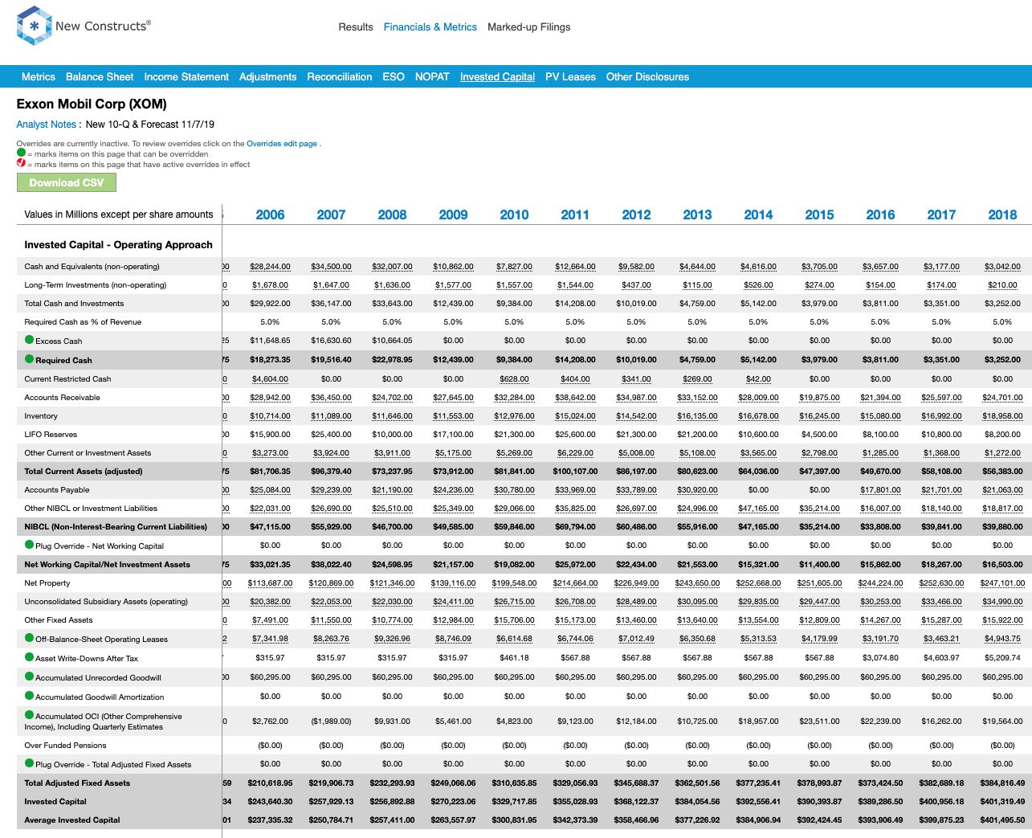Switch to Balance Sheet view

point(100,77)
